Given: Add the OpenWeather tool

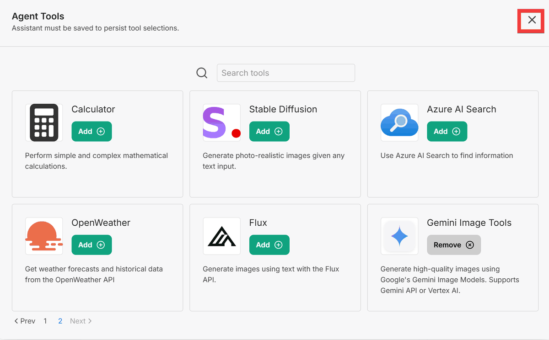Looking at the screenshot, I should (x=91, y=245).
